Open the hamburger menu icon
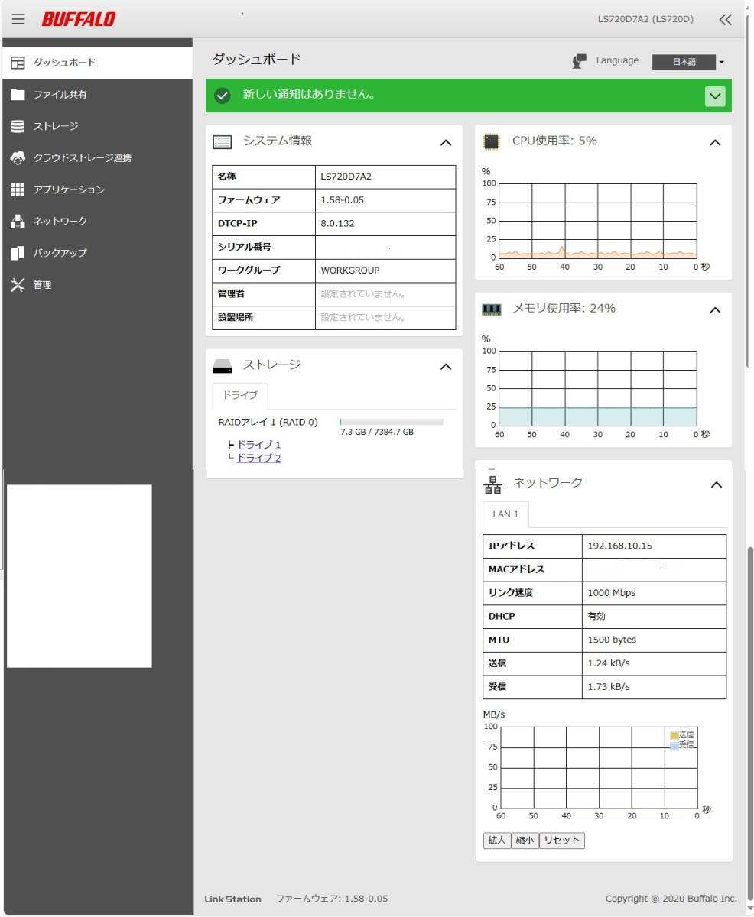The width and height of the screenshot is (754, 917). (x=18, y=19)
